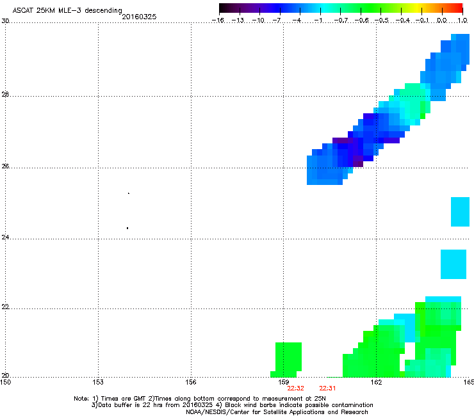Click the 'Data buffer is 22 hrs' note
The width and height of the screenshot is (474, 416).
[x=232, y=405]
